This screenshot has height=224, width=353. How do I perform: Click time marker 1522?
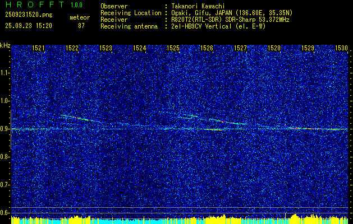pos(72,48)
